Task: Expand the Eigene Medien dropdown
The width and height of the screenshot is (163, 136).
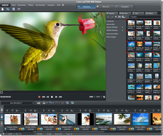Action: click(122, 27)
